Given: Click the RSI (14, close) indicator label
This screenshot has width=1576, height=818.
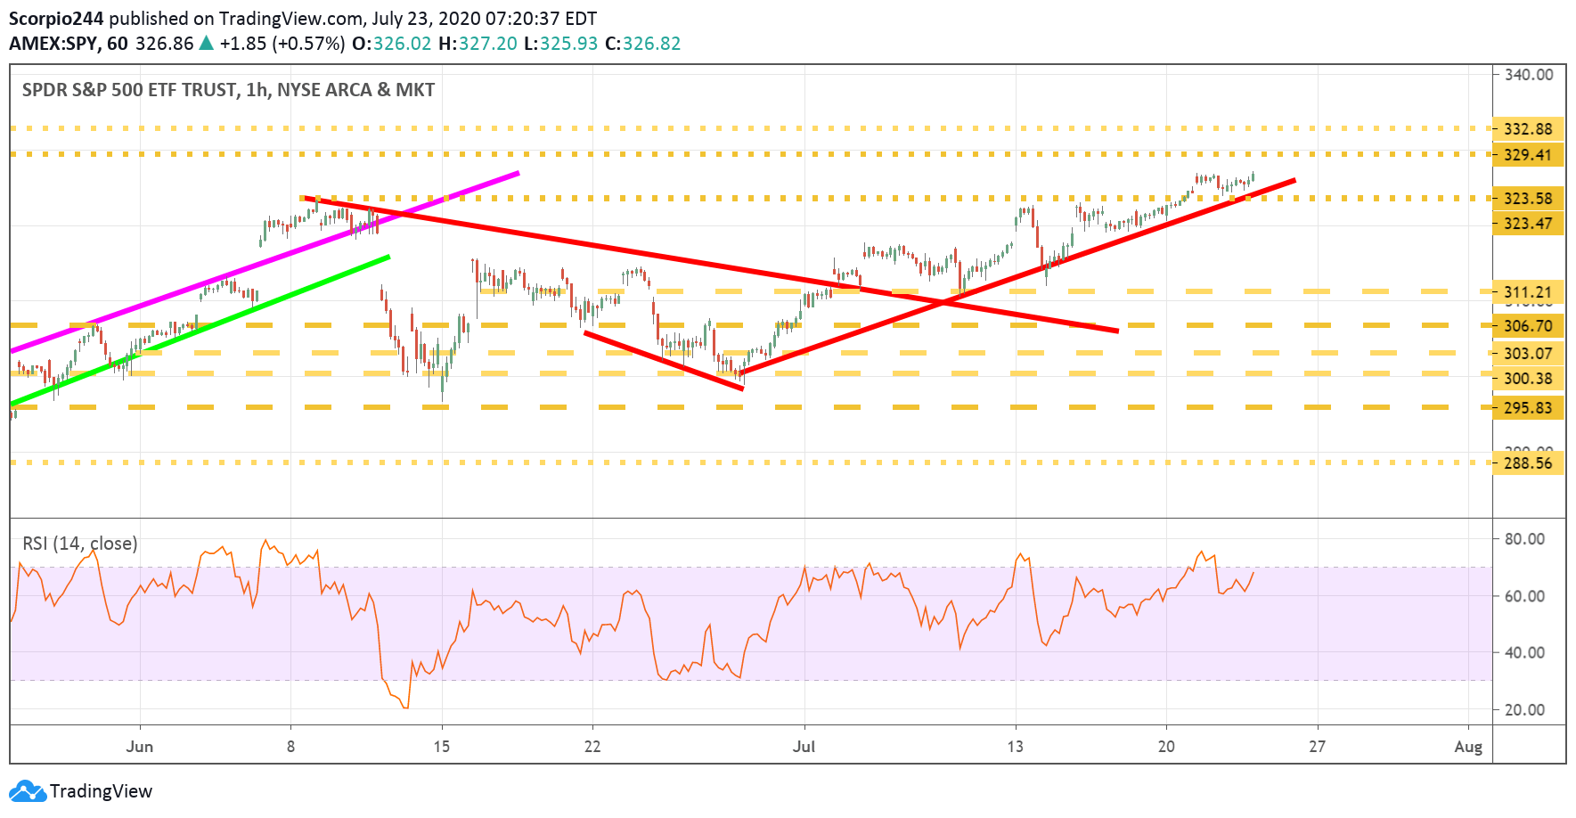Looking at the screenshot, I should pos(80,544).
